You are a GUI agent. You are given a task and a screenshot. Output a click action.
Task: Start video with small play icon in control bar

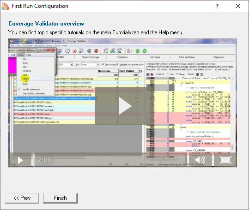pyautogui.click(x=20, y=160)
